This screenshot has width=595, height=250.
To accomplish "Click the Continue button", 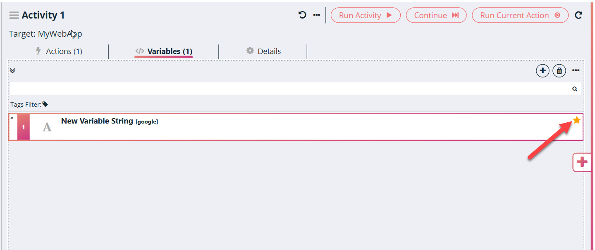I will [436, 15].
